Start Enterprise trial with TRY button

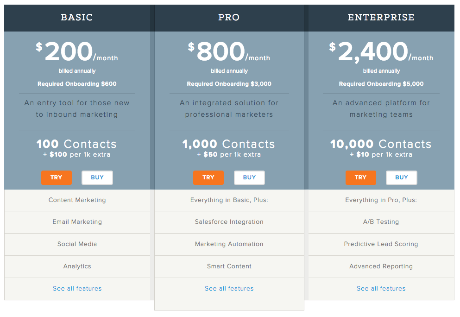(x=360, y=178)
